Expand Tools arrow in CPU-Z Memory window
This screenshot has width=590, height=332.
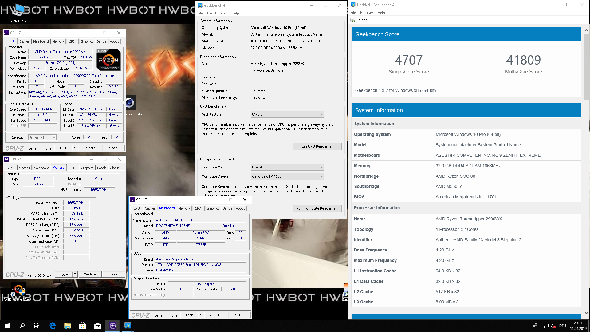coord(75,274)
